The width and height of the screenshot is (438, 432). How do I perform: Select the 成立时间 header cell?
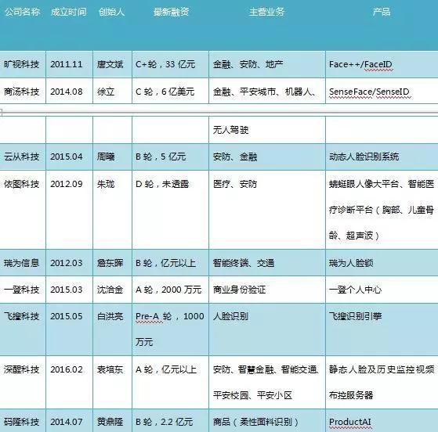(69, 12)
